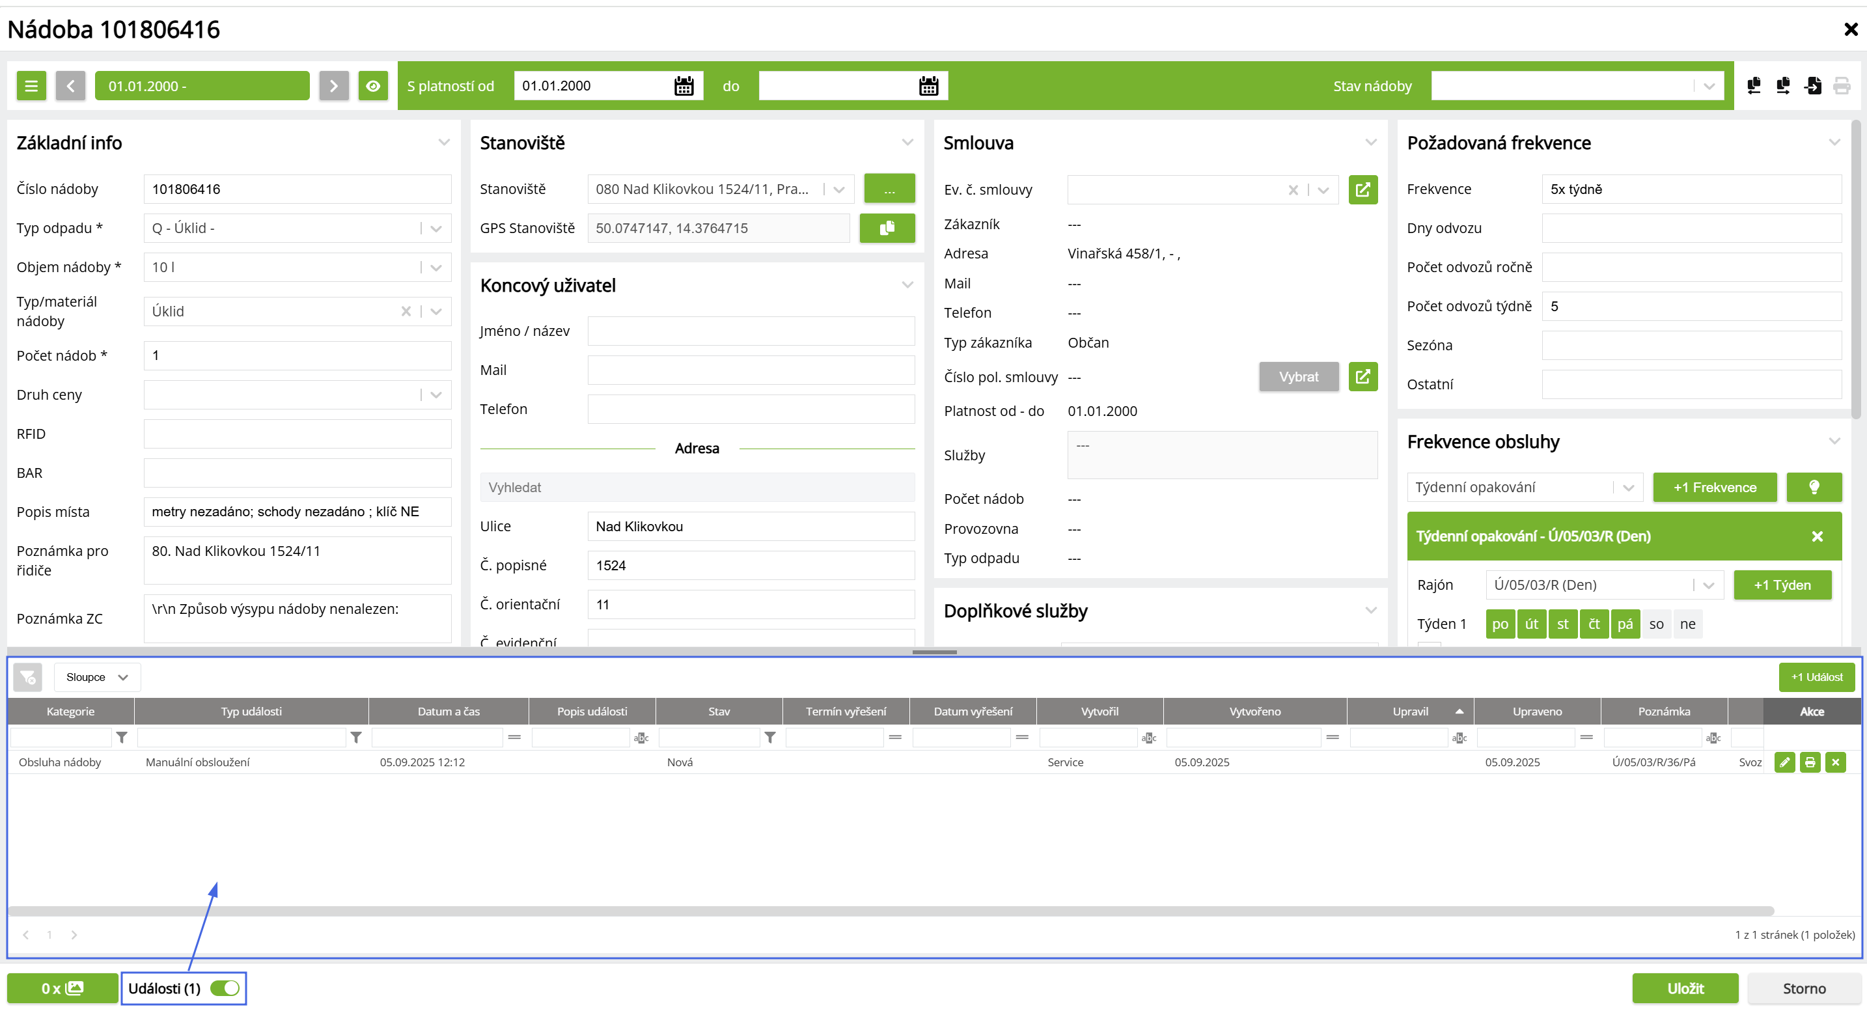
Task: Open contract in new window via external-link icon
Action: 1362,189
